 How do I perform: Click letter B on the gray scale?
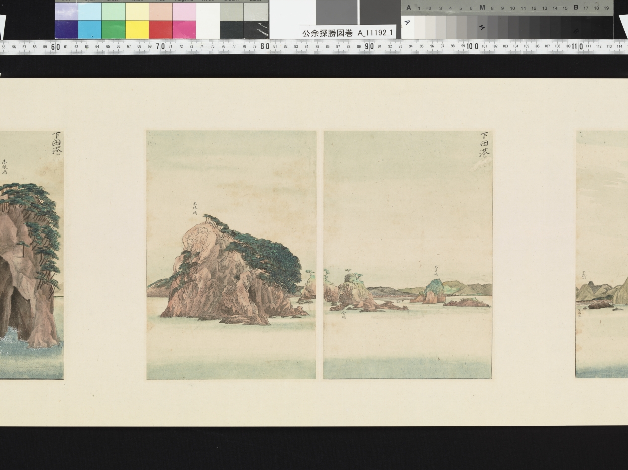(x=576, y=8)
